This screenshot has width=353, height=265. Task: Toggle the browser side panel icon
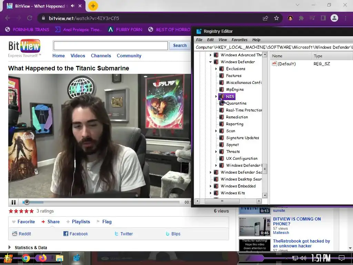[323, 18]
